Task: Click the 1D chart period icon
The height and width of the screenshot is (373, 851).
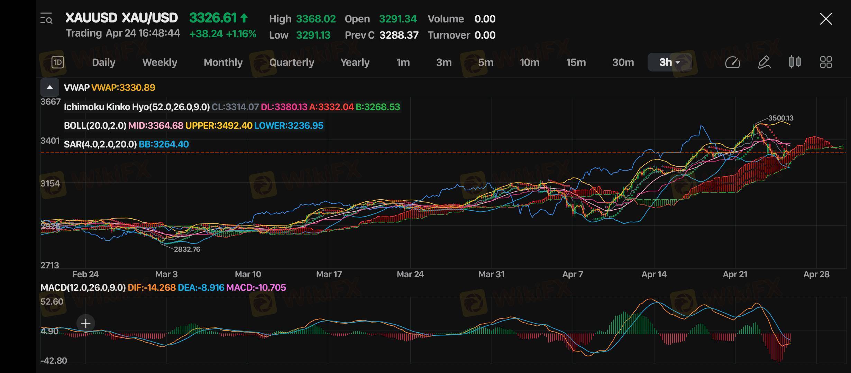Action: pyautogui.click(x=57, y=62)
